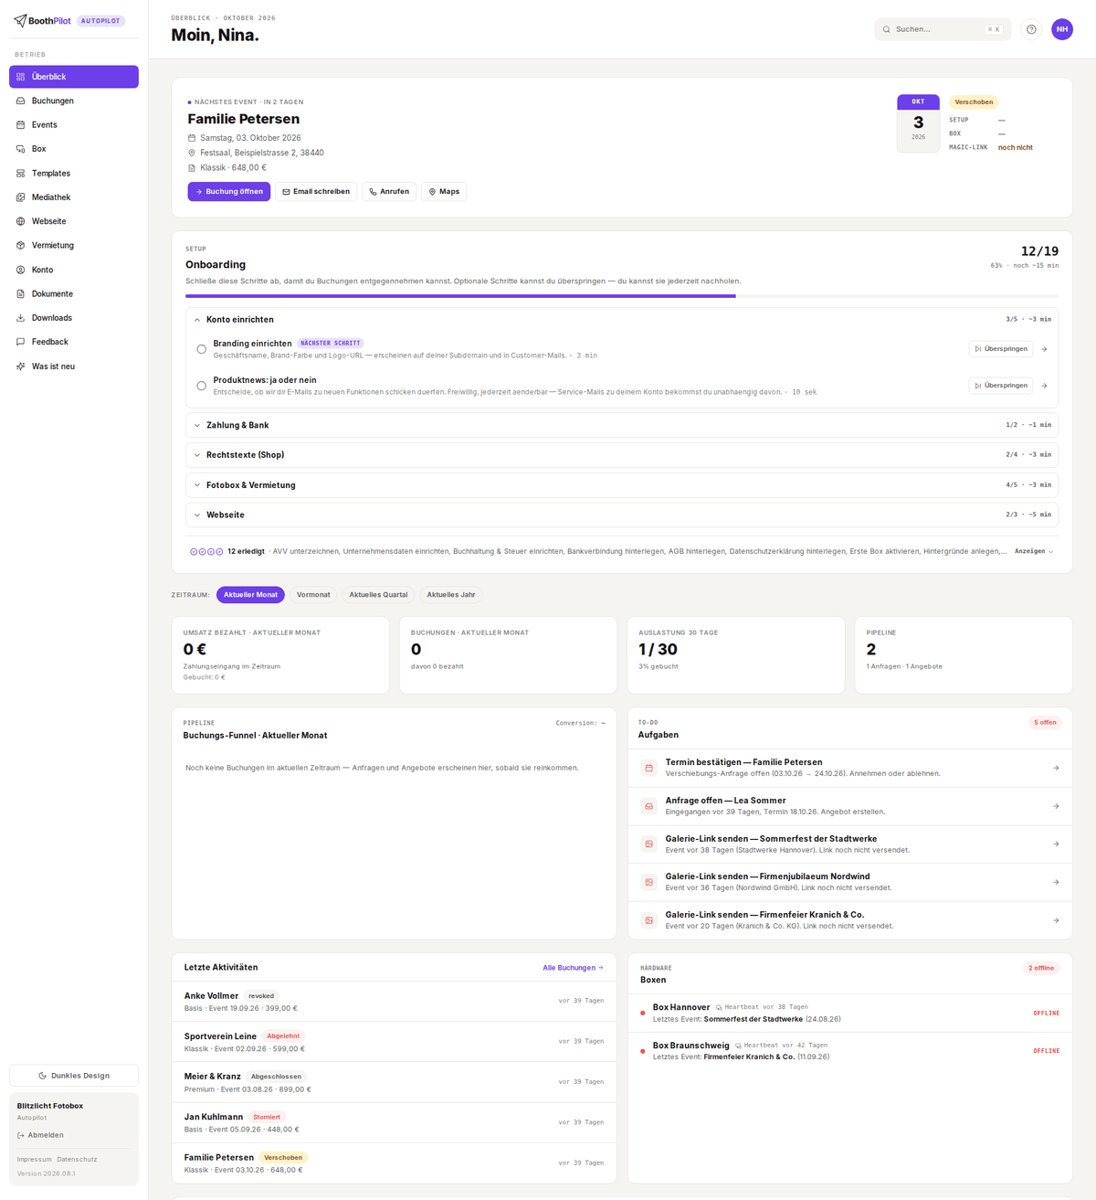This screenshot has height=1200, width=1096.
Task: Open the Impressum link
Action: tap(34, 1159)
